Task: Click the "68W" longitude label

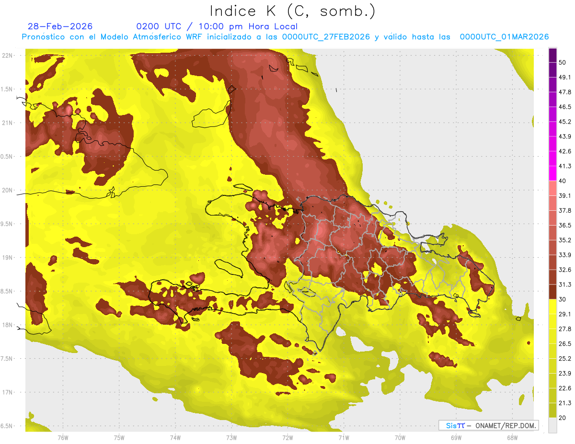Action: click(x=512, y=438)
